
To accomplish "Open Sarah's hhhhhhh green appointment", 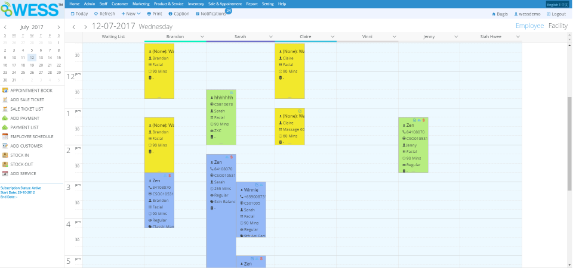I will (x=221, y=117).
